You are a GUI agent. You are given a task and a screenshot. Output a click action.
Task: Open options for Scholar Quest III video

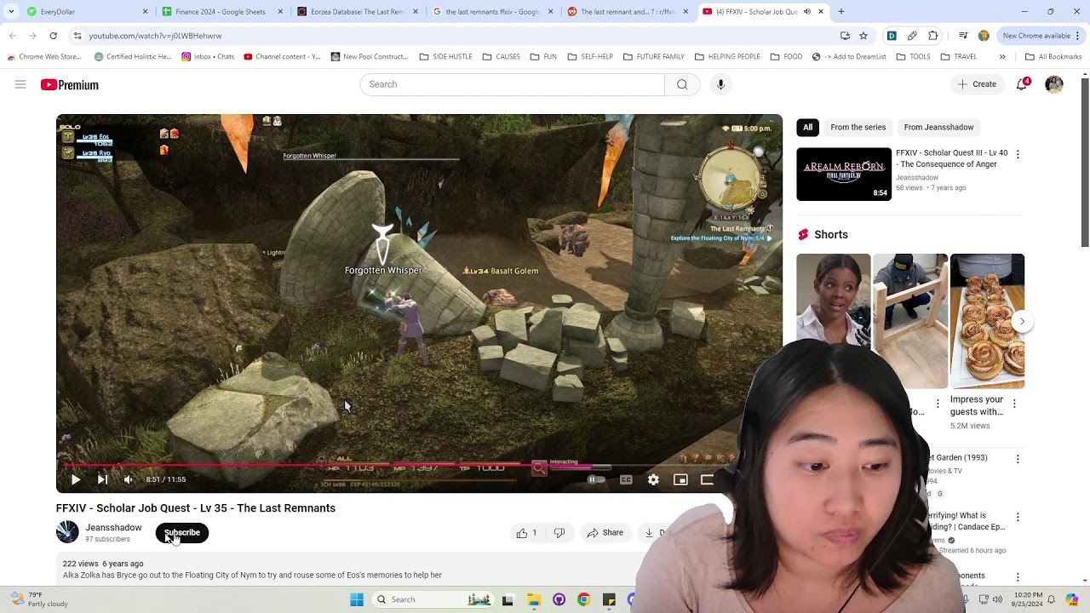pos(1018,154)
